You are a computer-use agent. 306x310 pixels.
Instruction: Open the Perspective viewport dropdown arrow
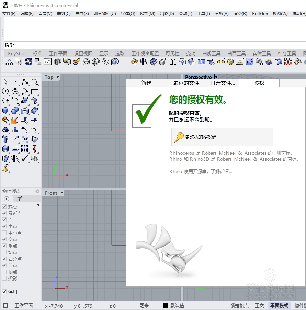pyautogui.click(x=216, y=77)
